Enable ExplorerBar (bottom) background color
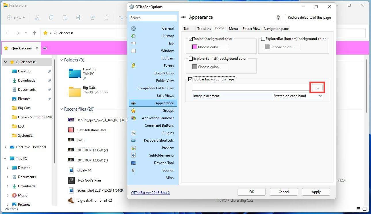The height and width of the screenshot is (214, 371). (263, 38)
